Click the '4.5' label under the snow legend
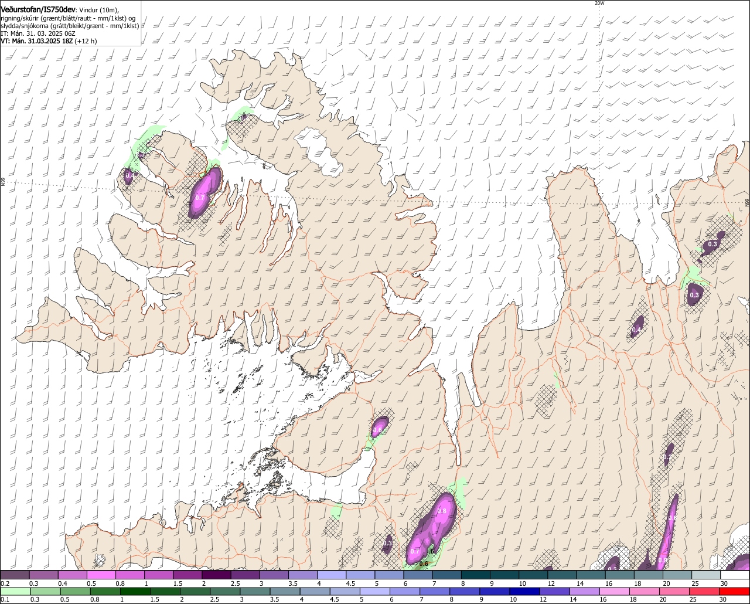Image resolution: width=750 pixels, height=604 pixels. click(350, 583)
